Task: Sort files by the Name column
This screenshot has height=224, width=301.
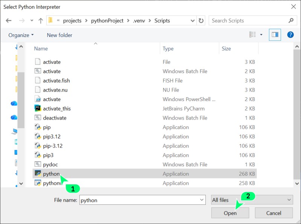Action: click(41, 49)
